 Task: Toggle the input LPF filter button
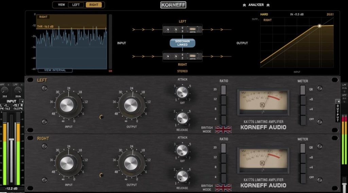(x=15, y=85)
